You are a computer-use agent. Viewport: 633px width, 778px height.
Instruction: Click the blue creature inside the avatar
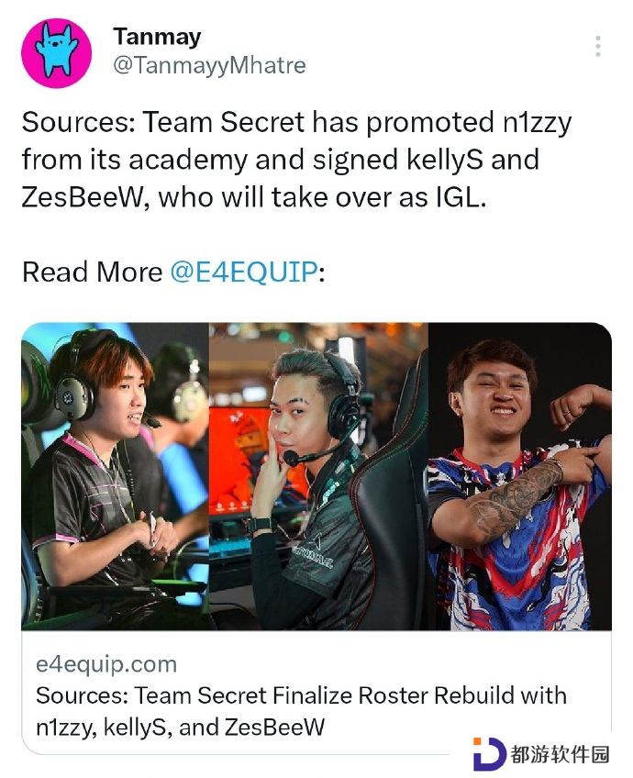[56, 52]
